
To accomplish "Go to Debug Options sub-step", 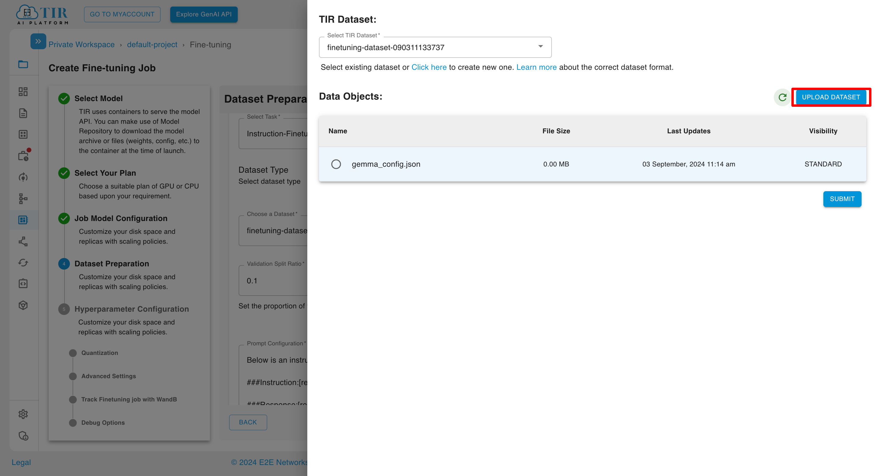I will click(103, 423).
